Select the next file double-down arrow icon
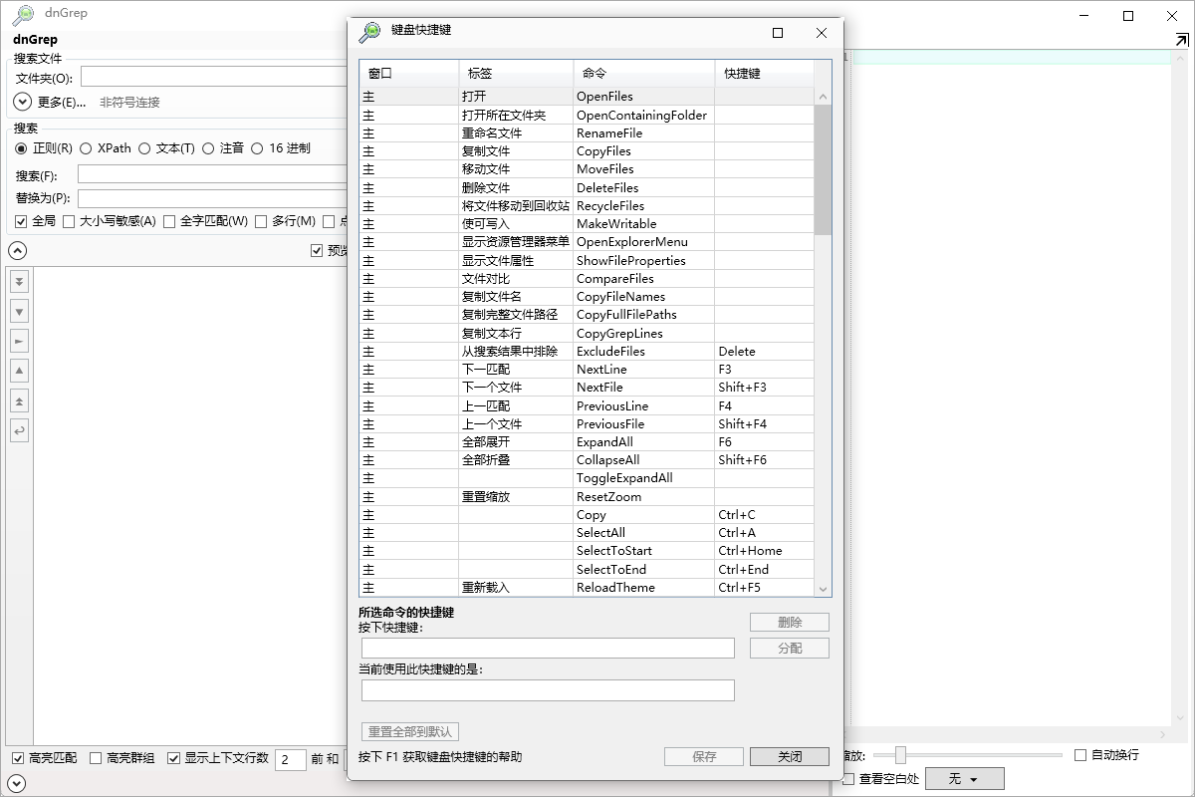The image size is (1195, 797). [x=19, y=281]
